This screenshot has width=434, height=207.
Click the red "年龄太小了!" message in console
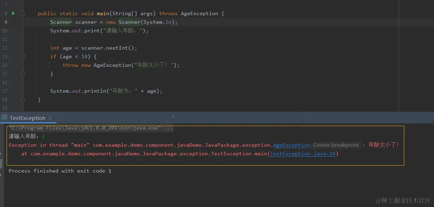click(384, 145)
